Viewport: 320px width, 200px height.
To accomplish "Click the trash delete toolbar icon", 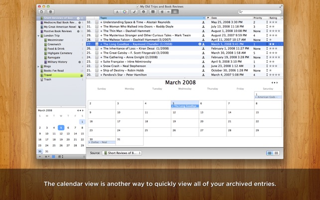I will [x=51, y=12].
